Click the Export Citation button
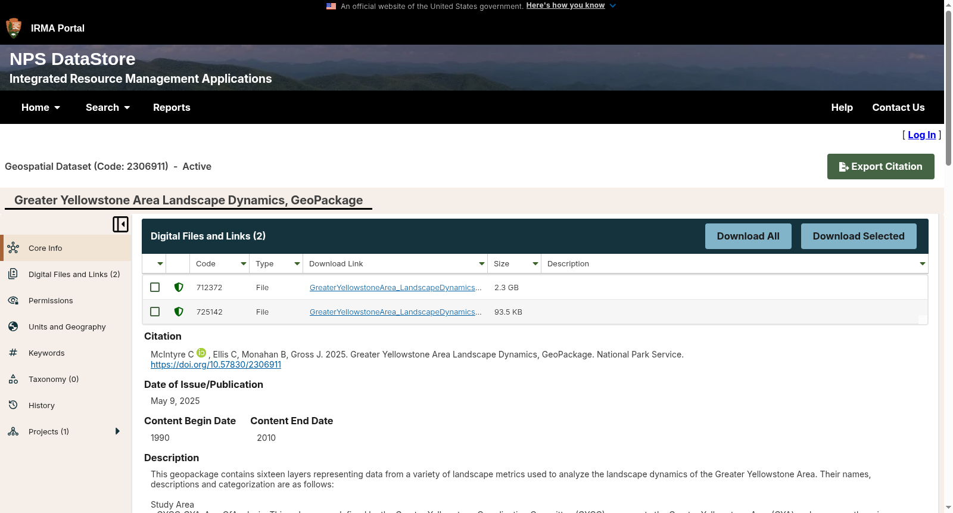The image size is (953, 513). 880,166
